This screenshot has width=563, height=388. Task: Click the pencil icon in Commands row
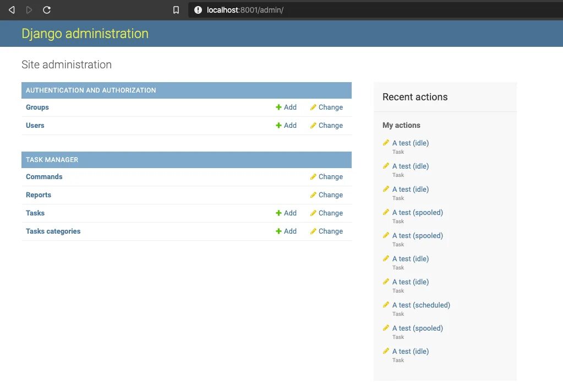tap(313, 176)
